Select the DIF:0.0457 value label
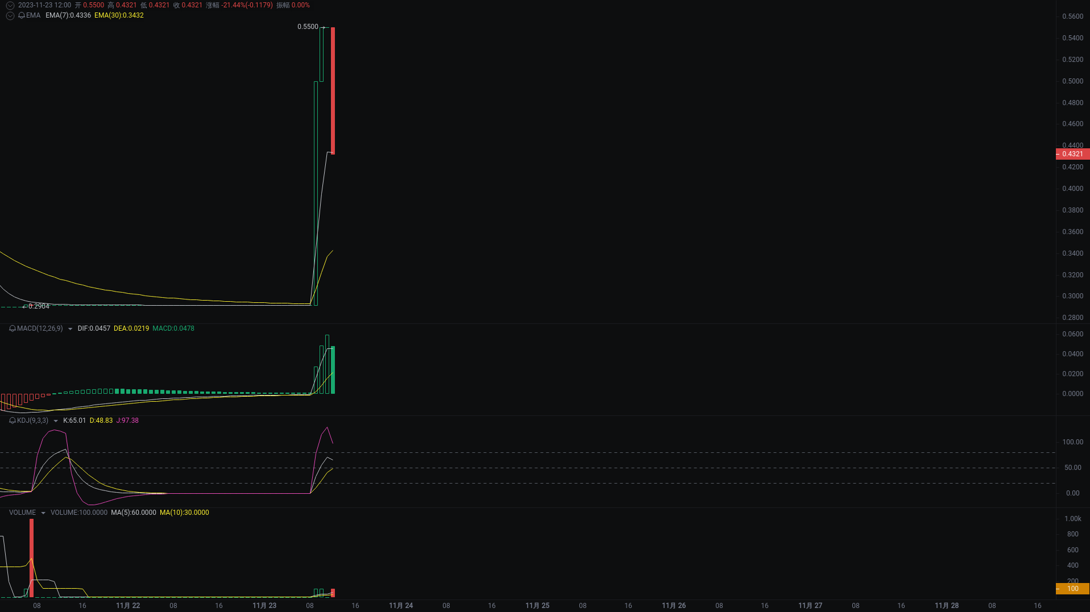Screen dimensions: 1090x612 point(94,328)
